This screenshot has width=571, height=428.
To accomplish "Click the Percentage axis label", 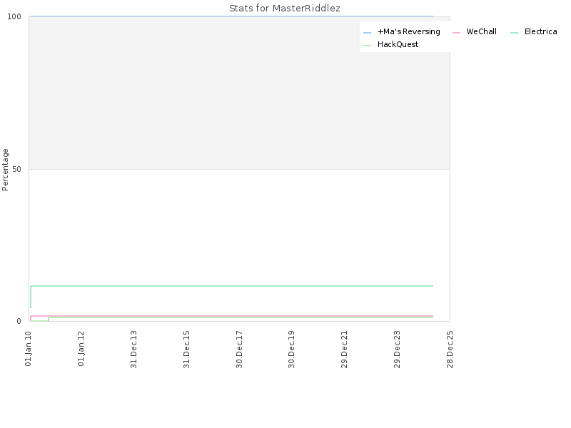I will [x=5, y=170].
